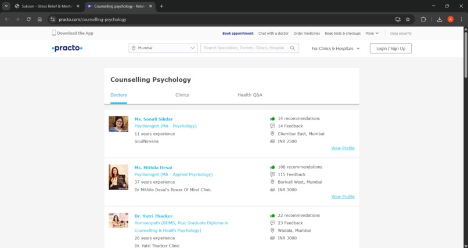Reload the page with the refresh icon
The image size is (468, 248).
pos(28,19)
